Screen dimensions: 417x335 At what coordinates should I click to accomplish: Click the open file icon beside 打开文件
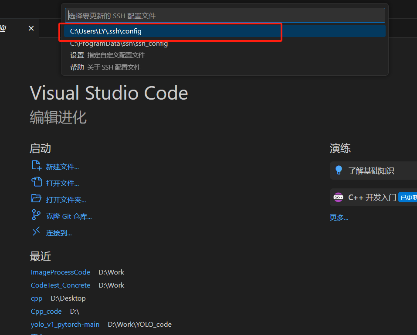[x=37, y=182]
